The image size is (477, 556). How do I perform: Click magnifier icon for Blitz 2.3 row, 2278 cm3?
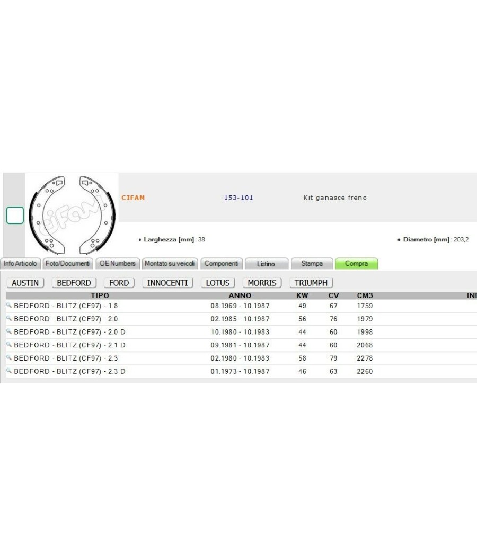point(9,357)
